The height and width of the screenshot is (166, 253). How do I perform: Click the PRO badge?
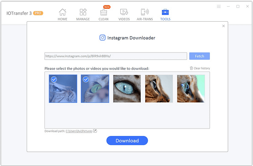click(38, 13)
